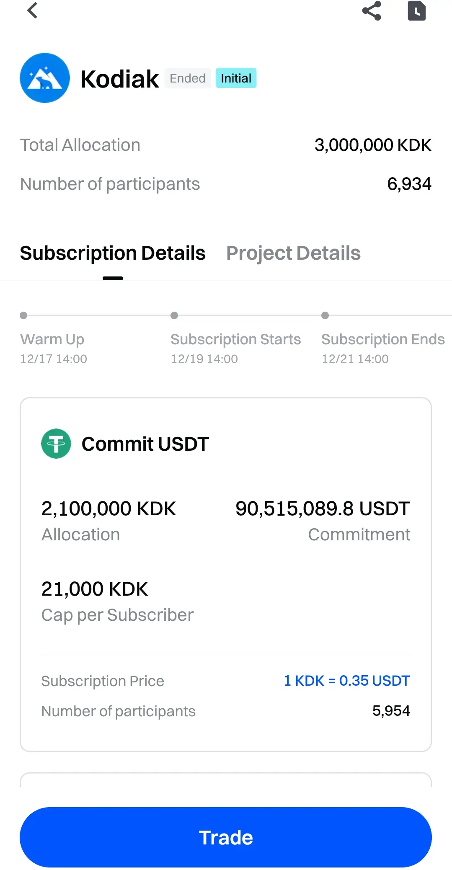Open the Project Details tab
The height and width of the screenshot is (870, 452).
pos(293,253)
